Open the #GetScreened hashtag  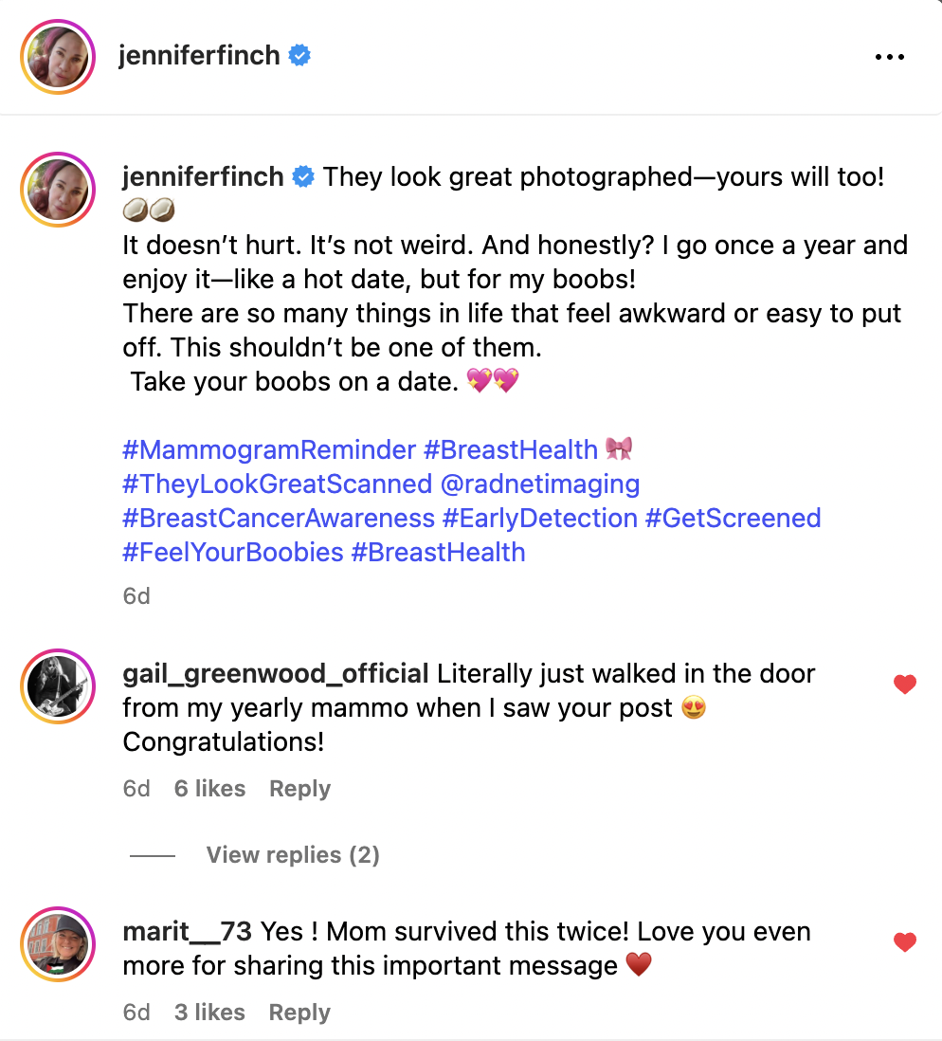click(733, 518)
